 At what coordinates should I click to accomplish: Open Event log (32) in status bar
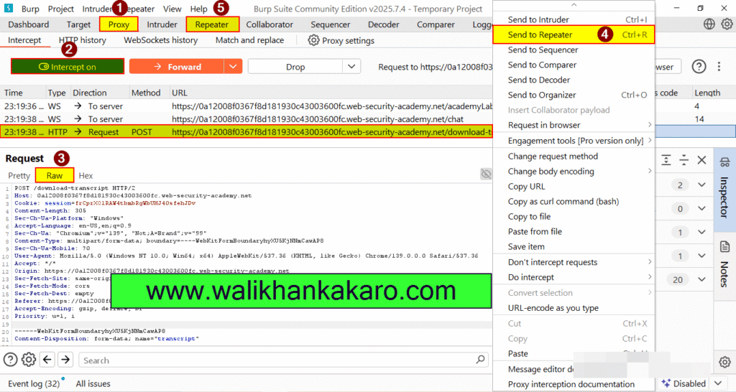tap(34, 383)
